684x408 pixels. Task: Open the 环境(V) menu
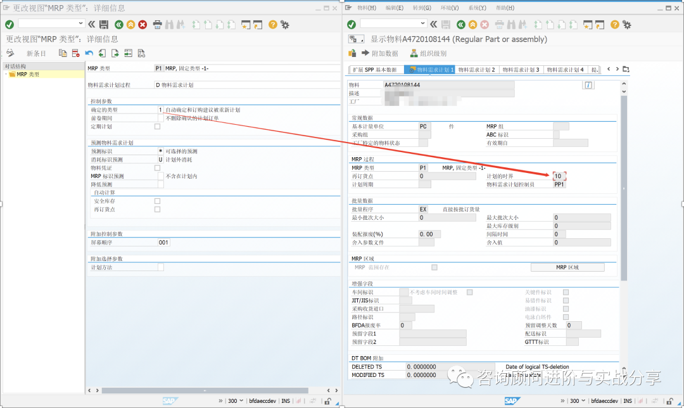click(449, 8)
